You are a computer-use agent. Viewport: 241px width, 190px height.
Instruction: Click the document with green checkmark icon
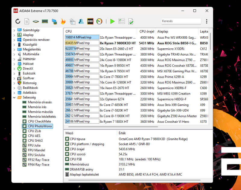coord(131,21)
